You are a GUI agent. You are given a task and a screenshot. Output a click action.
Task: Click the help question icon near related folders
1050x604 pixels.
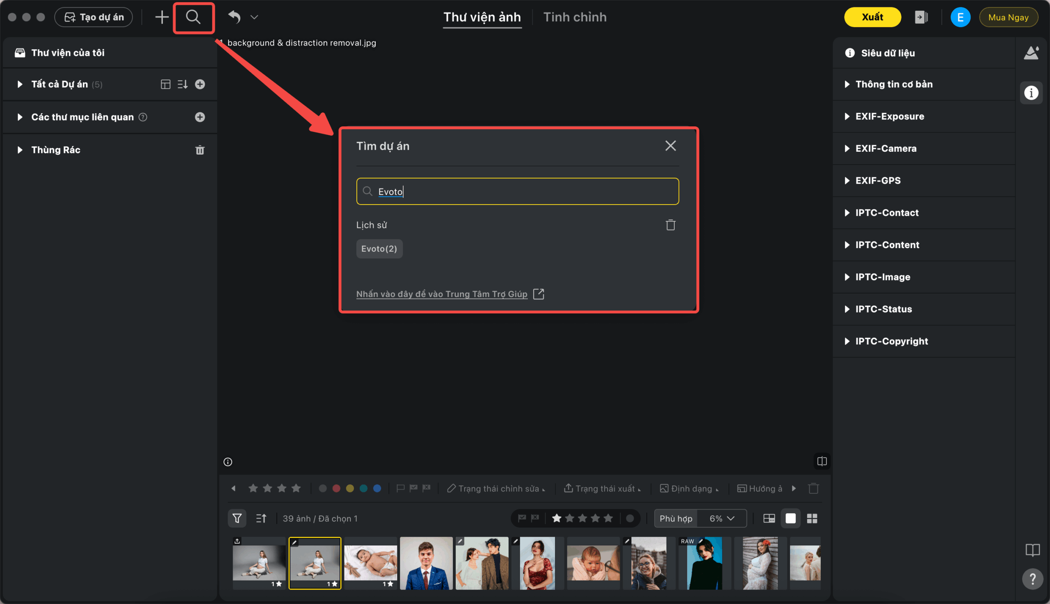pyautogui.click(x=143, y=117)
